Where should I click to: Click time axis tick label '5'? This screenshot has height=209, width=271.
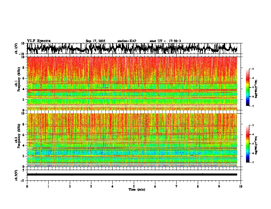(x=134, y=186)
